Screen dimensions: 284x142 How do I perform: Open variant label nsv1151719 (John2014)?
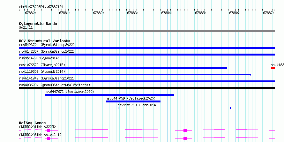click(x=138, y=105)
